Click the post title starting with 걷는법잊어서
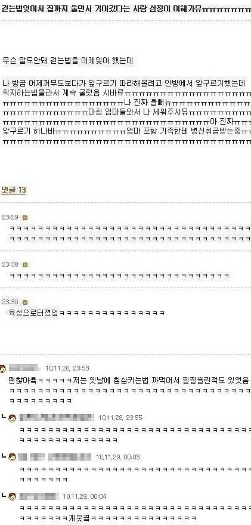This screenshot has width=251, height=525. [x=125, y=9]
